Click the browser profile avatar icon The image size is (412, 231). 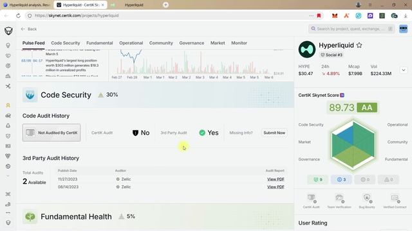[358, 4]
